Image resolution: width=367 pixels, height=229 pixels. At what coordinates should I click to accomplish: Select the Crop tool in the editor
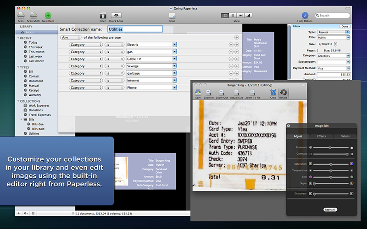(273, 93)
